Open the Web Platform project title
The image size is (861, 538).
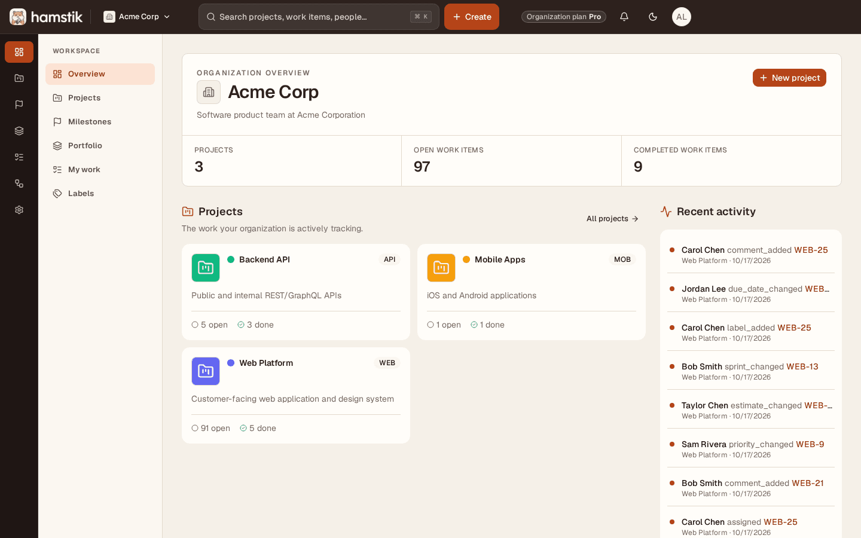coord(266,363)
